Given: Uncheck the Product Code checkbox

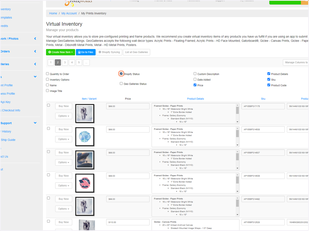Looking at the screenshot, I should point(269,85).
